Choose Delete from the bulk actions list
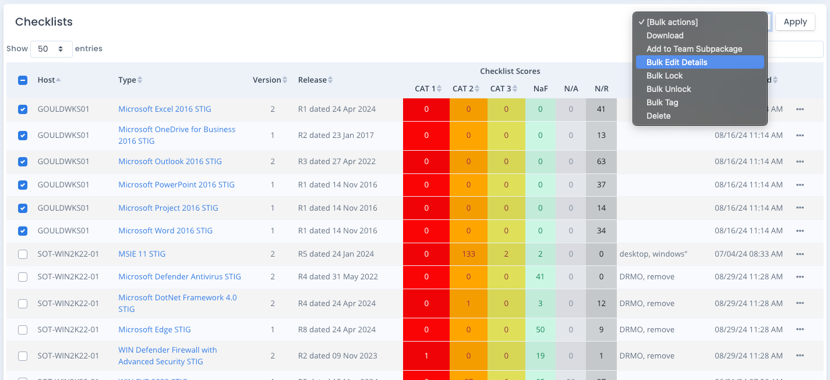Viewport: 830px width, 380px height. [x=700, y=116]
